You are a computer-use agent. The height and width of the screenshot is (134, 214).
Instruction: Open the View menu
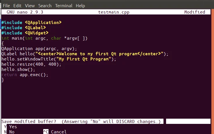click(x=30, y=6)
